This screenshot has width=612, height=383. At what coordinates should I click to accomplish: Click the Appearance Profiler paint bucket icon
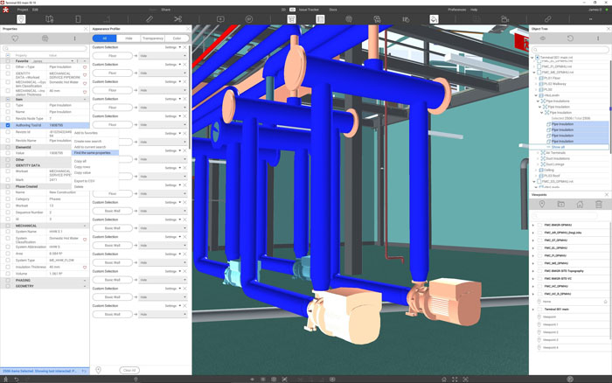(434, 18)
